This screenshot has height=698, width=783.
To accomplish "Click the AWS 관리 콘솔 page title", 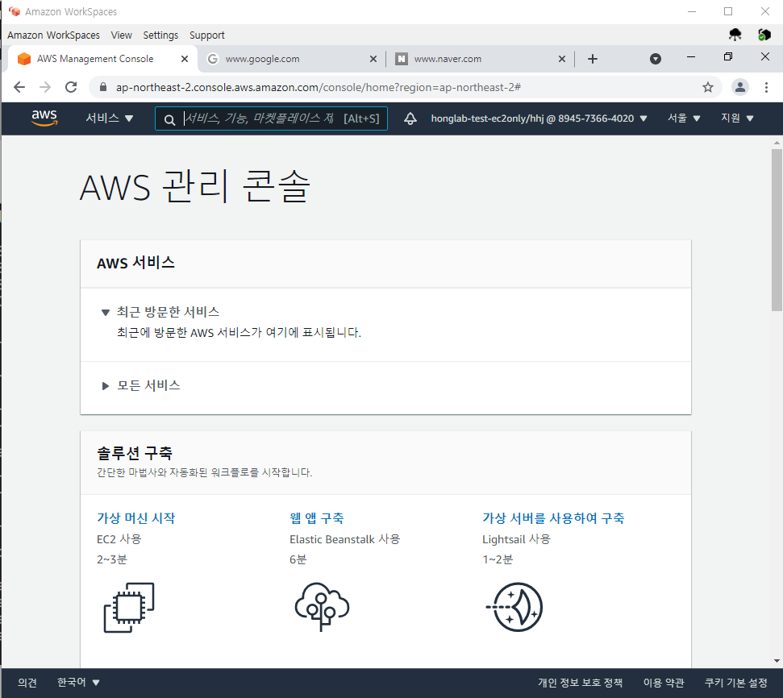I will click(x=195, y=186).
